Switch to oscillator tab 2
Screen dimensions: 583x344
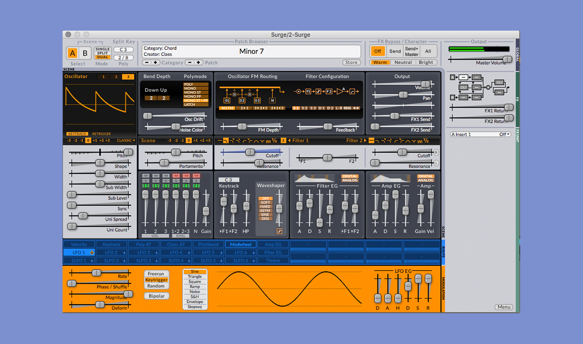click(116, 77)
